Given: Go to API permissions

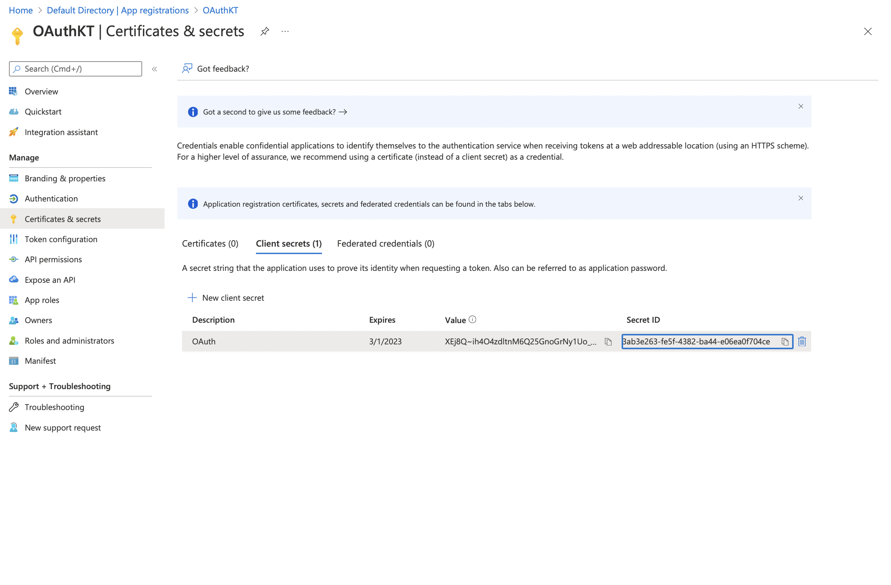Looking at the screenshot, I should (53, 259).
